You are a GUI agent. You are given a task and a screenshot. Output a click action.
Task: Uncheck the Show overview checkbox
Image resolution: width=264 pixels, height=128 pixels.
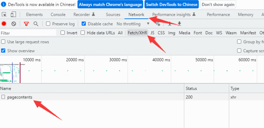(3, 51)
